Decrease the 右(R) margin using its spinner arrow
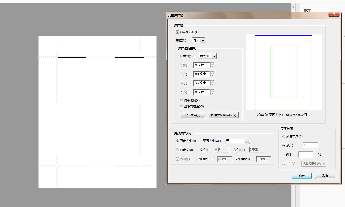This screenshot has width=345, height=207. coord(212,93)
